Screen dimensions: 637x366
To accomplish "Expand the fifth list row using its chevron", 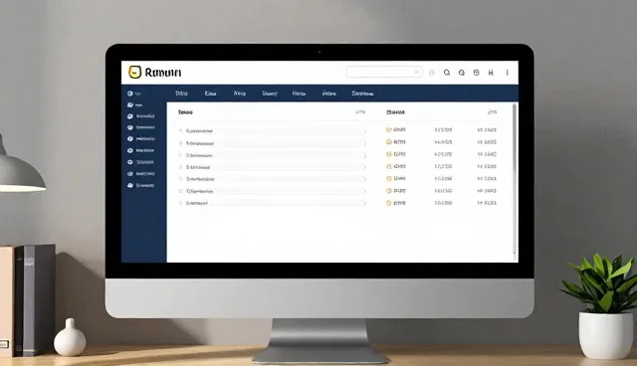I will click(364, 179).
